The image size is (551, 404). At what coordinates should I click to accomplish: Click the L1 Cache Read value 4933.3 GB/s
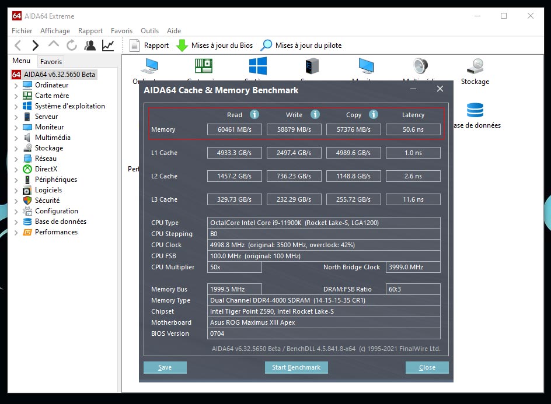click(x=235, y=153)
